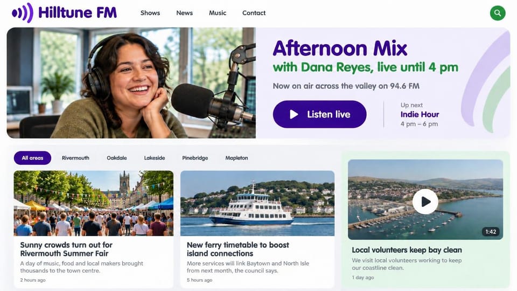Click the ferry story summary text
Image resolution: width=517 pixels, height=291 pixels.
[248, 267]
